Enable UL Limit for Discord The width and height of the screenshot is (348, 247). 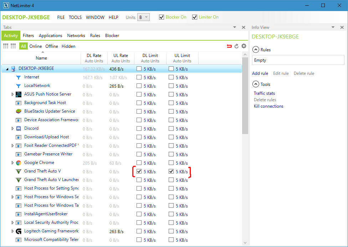[171, 129]
